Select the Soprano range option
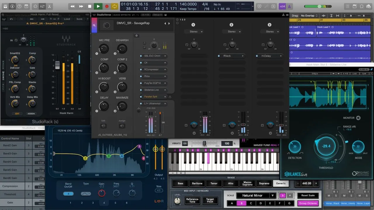 pyautogui.click(x=264, y=183)
